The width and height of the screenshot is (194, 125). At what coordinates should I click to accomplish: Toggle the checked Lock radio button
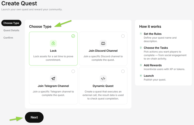[x=73, y=36]
